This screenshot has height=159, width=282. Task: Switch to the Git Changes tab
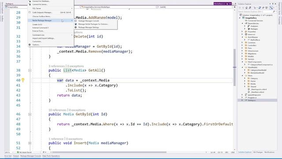(x=258, y=152)
